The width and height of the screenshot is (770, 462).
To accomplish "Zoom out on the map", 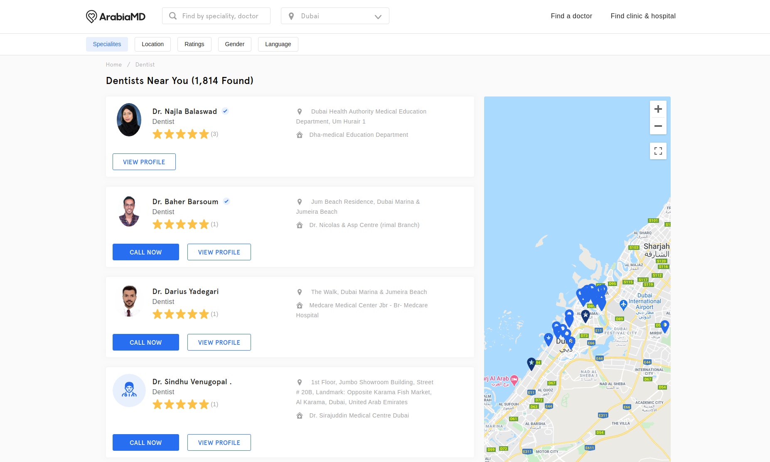I will click(x=658, y=126).
